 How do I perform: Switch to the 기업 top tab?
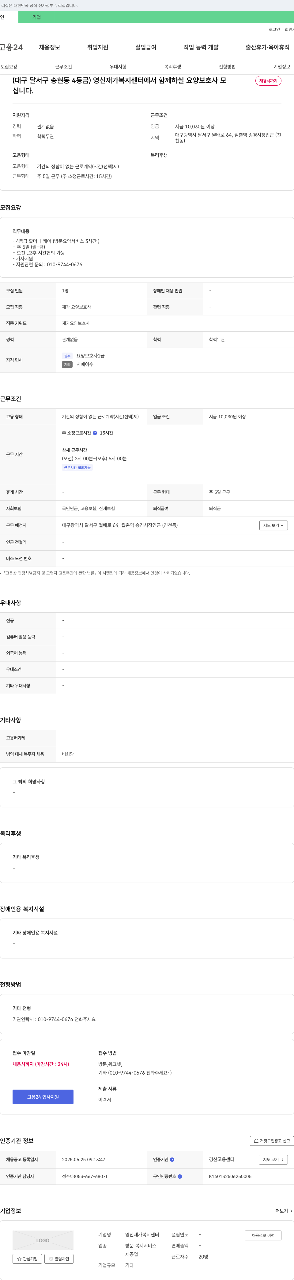pyautogui.click(x=36, y=17)
